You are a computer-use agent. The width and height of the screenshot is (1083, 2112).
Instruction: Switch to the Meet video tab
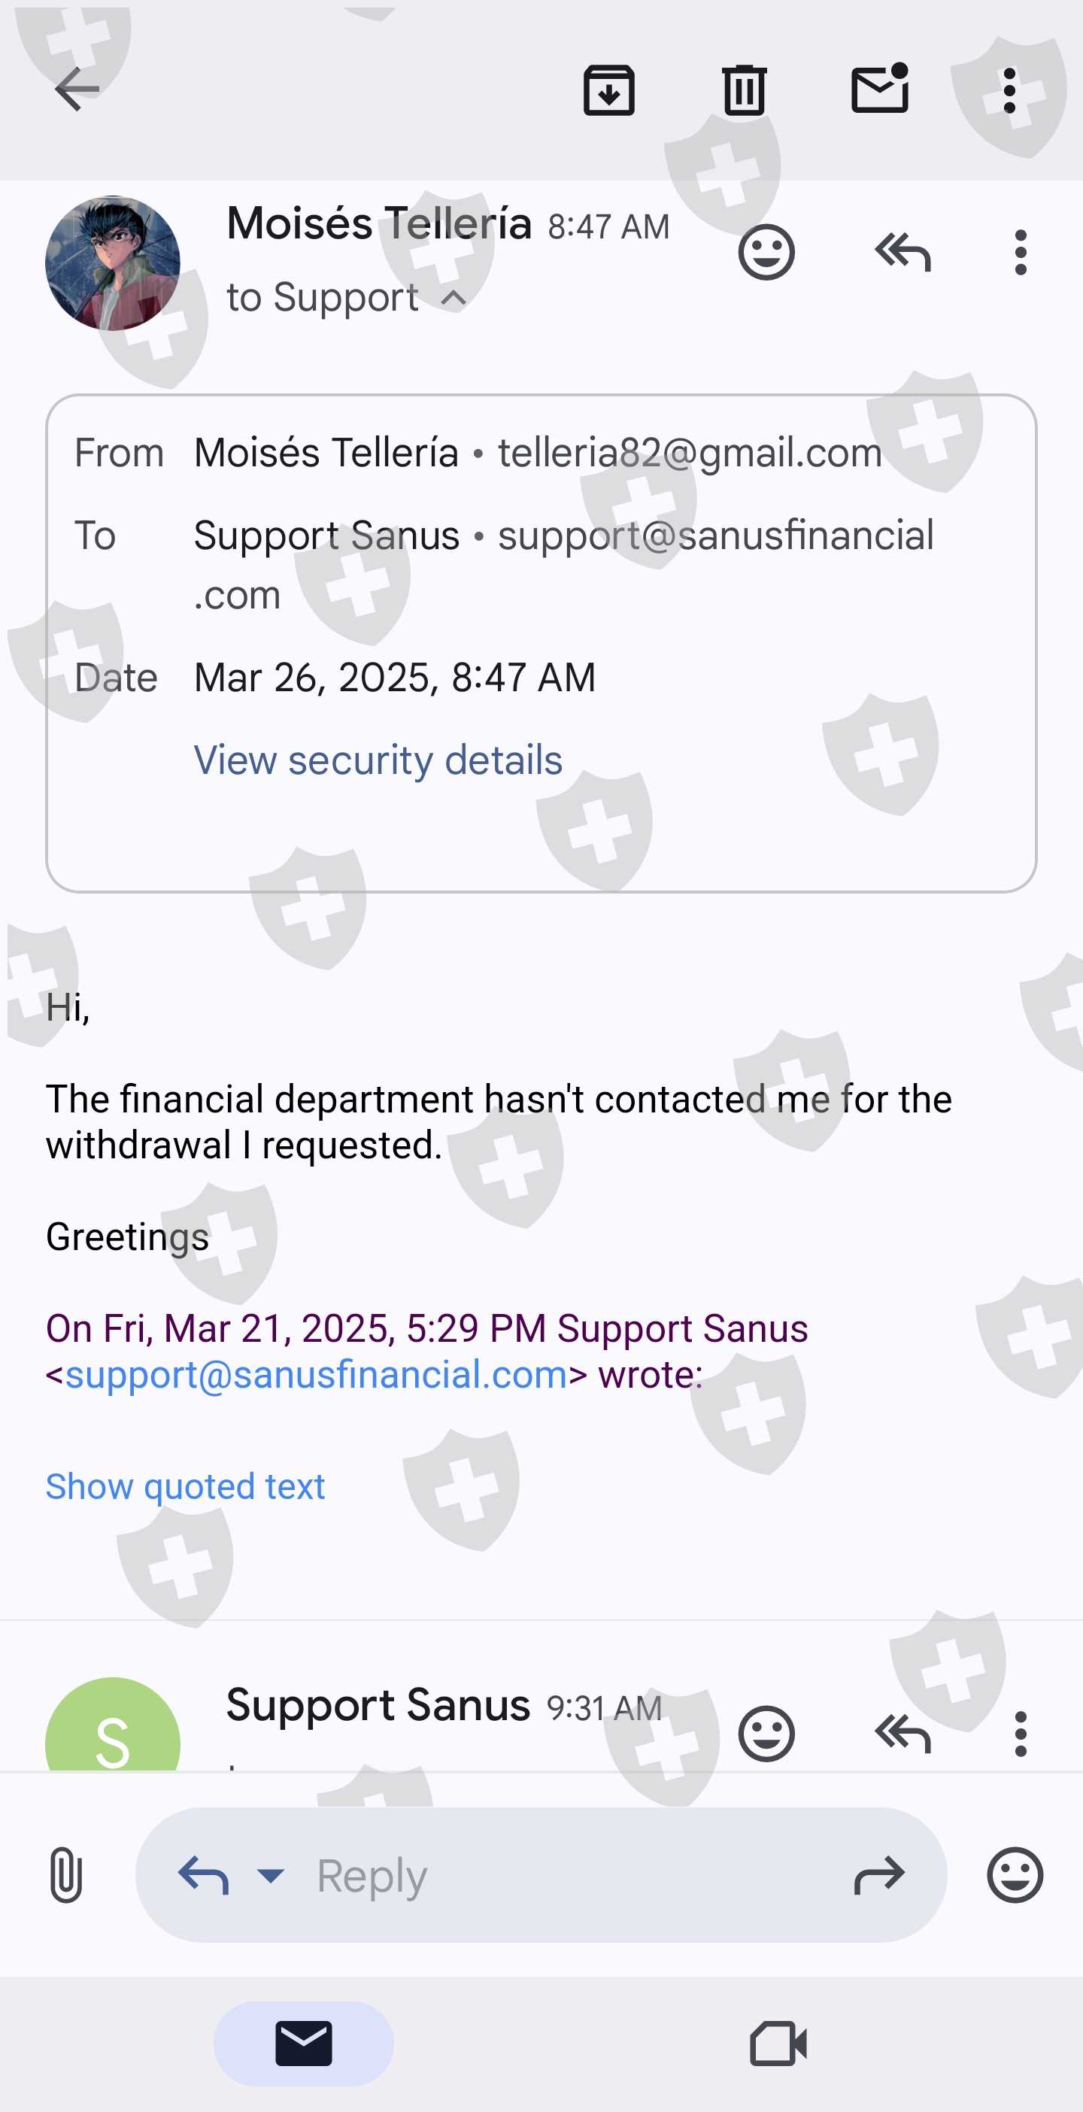coord(778,2043)
